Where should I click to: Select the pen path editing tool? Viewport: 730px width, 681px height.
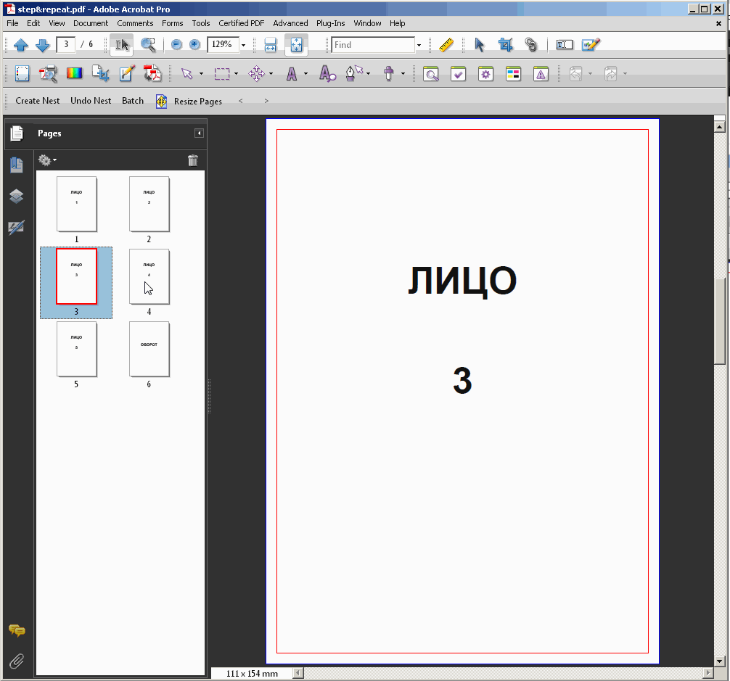tap(353, 73)
